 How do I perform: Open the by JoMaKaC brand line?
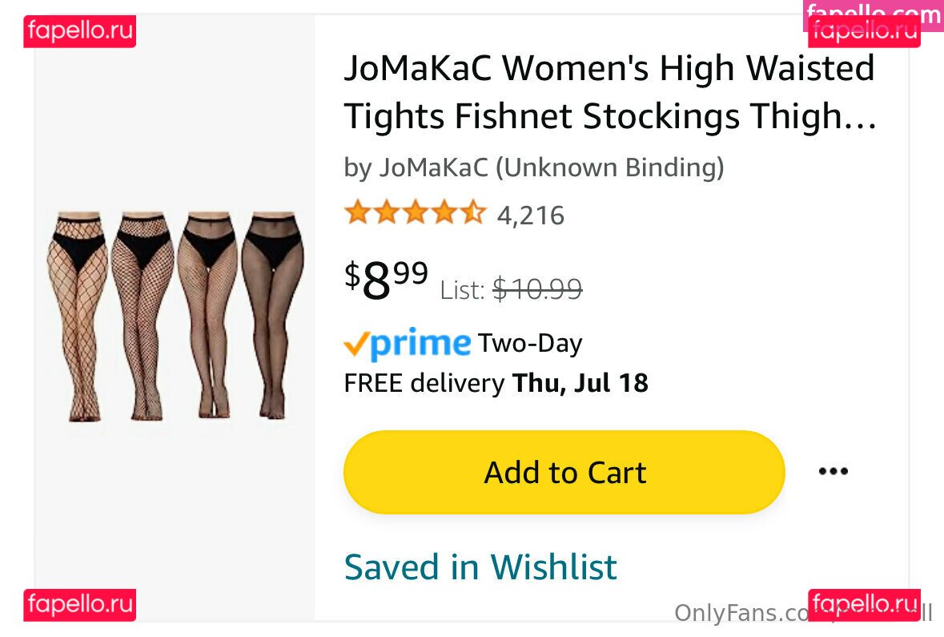[533, 167]
